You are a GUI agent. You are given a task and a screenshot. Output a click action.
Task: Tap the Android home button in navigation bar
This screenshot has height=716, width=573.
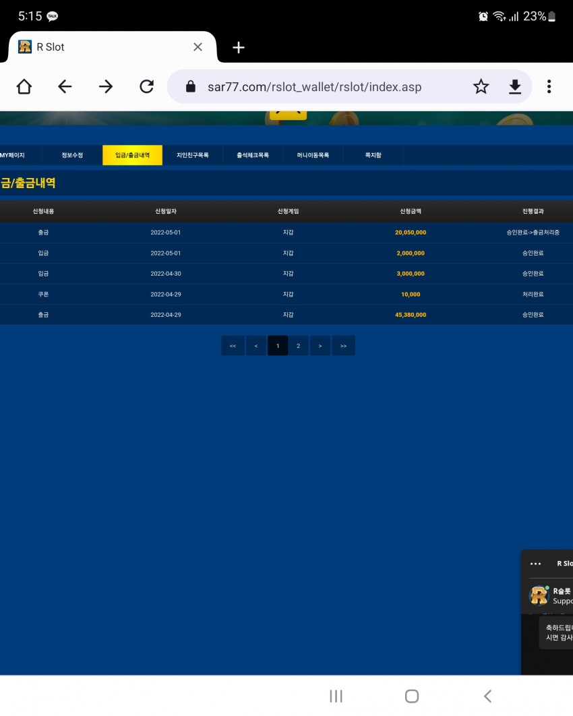tap(412, 696)
